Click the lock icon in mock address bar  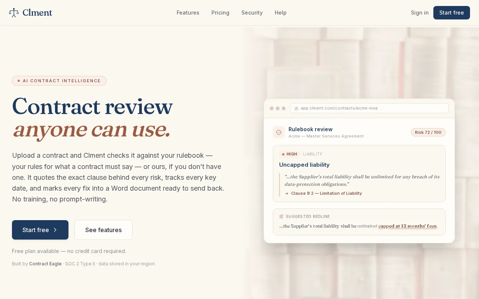(x=296, y=108)
